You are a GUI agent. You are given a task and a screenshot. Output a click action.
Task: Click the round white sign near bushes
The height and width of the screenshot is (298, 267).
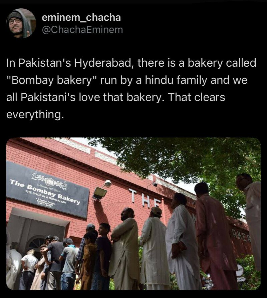click(240, 270)
